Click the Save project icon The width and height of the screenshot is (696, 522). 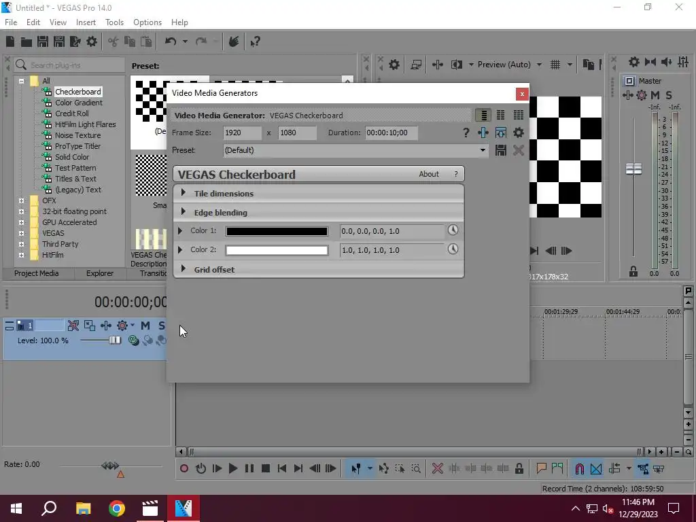(43, 41)
